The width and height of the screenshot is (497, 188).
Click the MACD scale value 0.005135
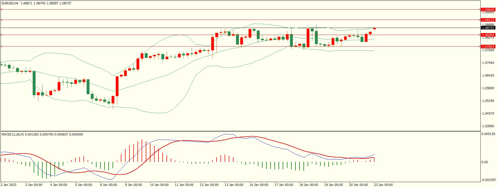[x=488, y=134]
